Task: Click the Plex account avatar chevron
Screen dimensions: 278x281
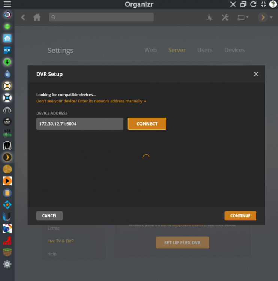Action: (x=263, y=17)
